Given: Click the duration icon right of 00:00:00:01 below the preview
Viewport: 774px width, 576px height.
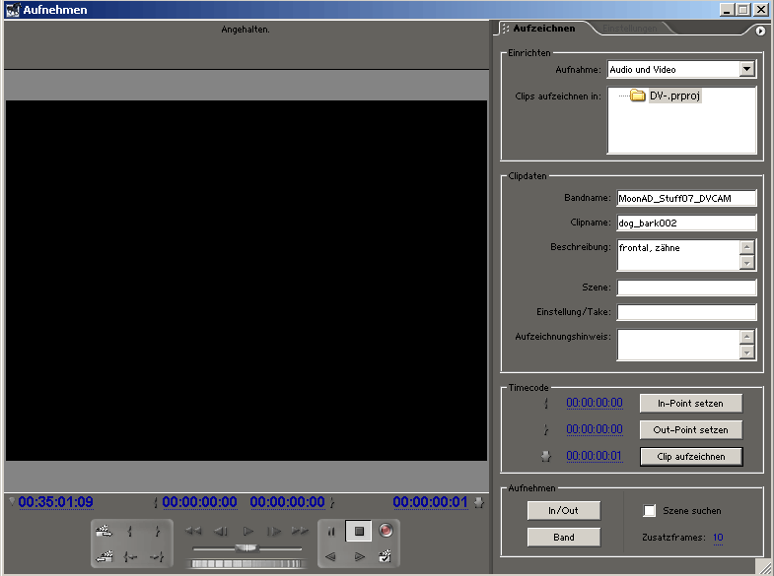Looking at the screenshot, I should click(479, 502).
